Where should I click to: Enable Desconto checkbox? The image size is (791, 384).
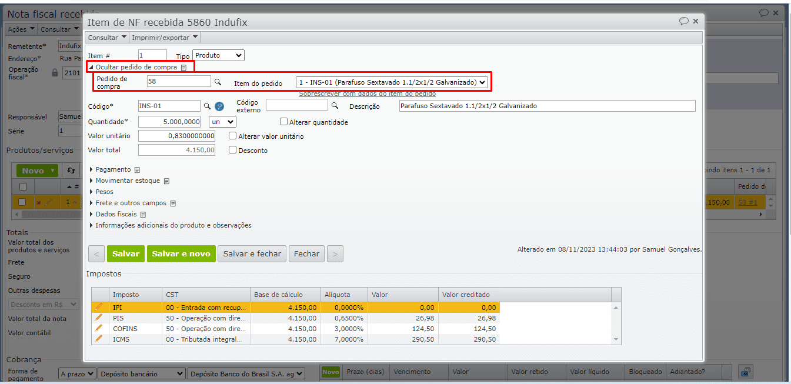[x=233, y=150]
